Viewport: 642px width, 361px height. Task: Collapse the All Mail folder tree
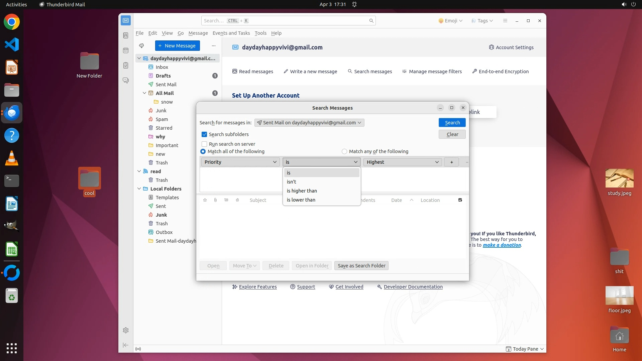tap(144, 93)
